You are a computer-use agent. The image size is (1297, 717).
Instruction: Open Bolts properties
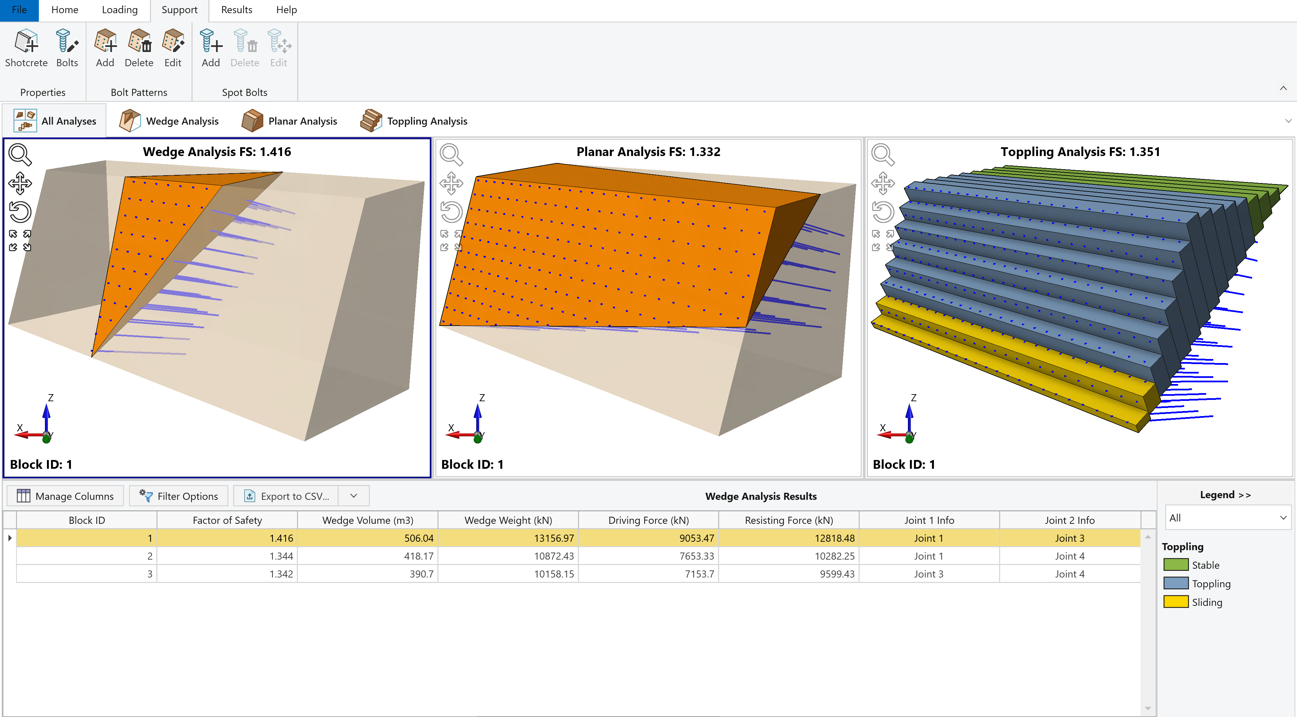(x=67, y=48)
